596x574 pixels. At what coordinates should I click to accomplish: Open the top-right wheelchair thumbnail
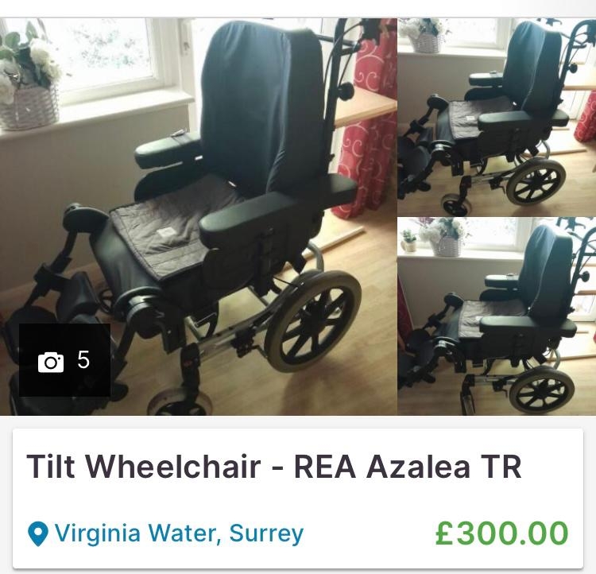[x=497, y=117]
